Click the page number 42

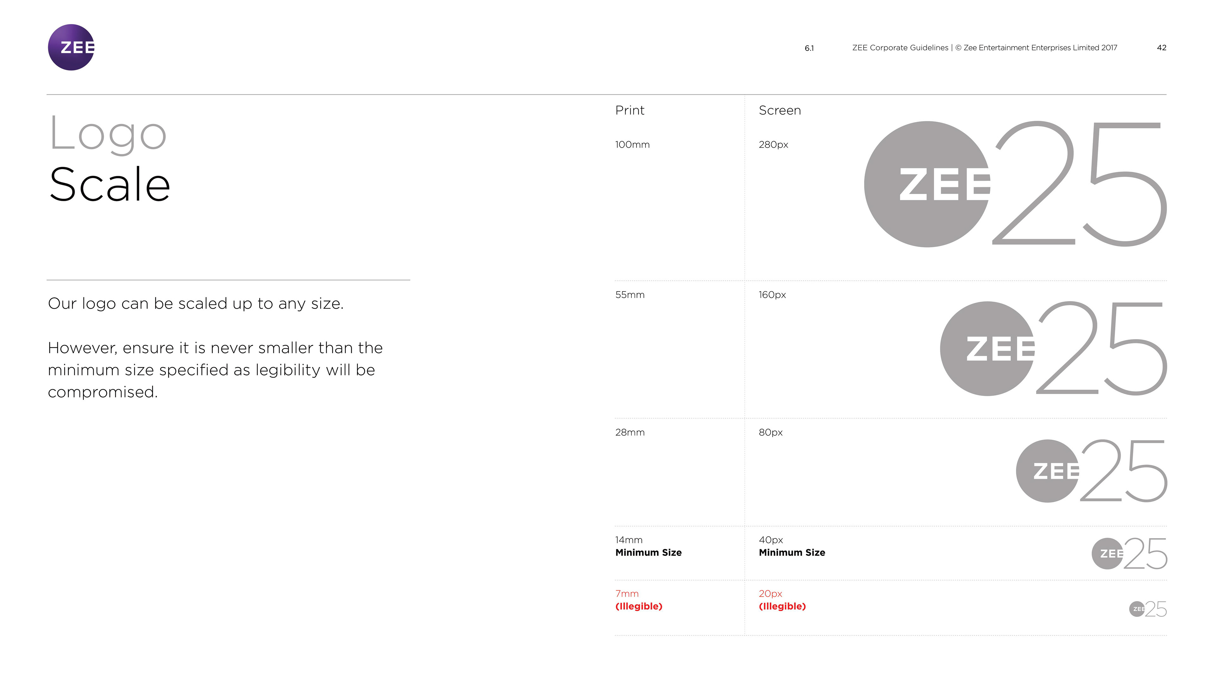click(1161, 48)
